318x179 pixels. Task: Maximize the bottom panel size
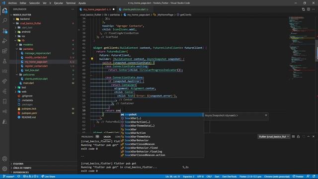tap(309, 137)
